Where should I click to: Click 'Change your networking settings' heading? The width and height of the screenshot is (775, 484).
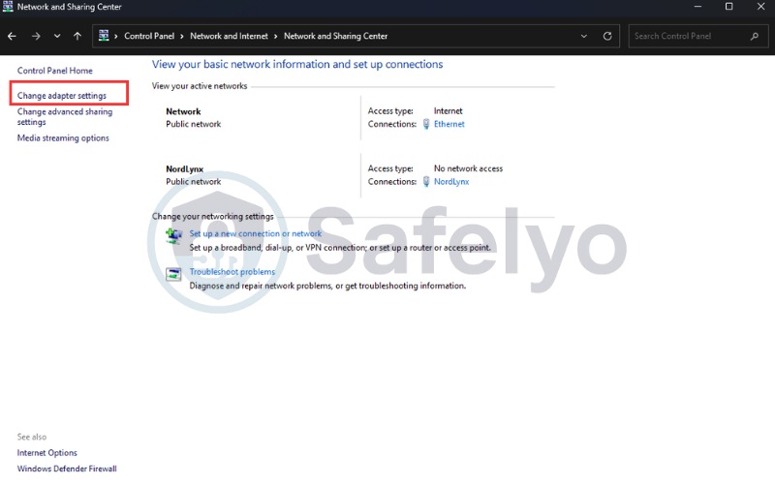point(212,216)
